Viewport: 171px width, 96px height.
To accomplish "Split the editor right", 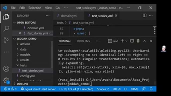I will [x=145, y=15].
